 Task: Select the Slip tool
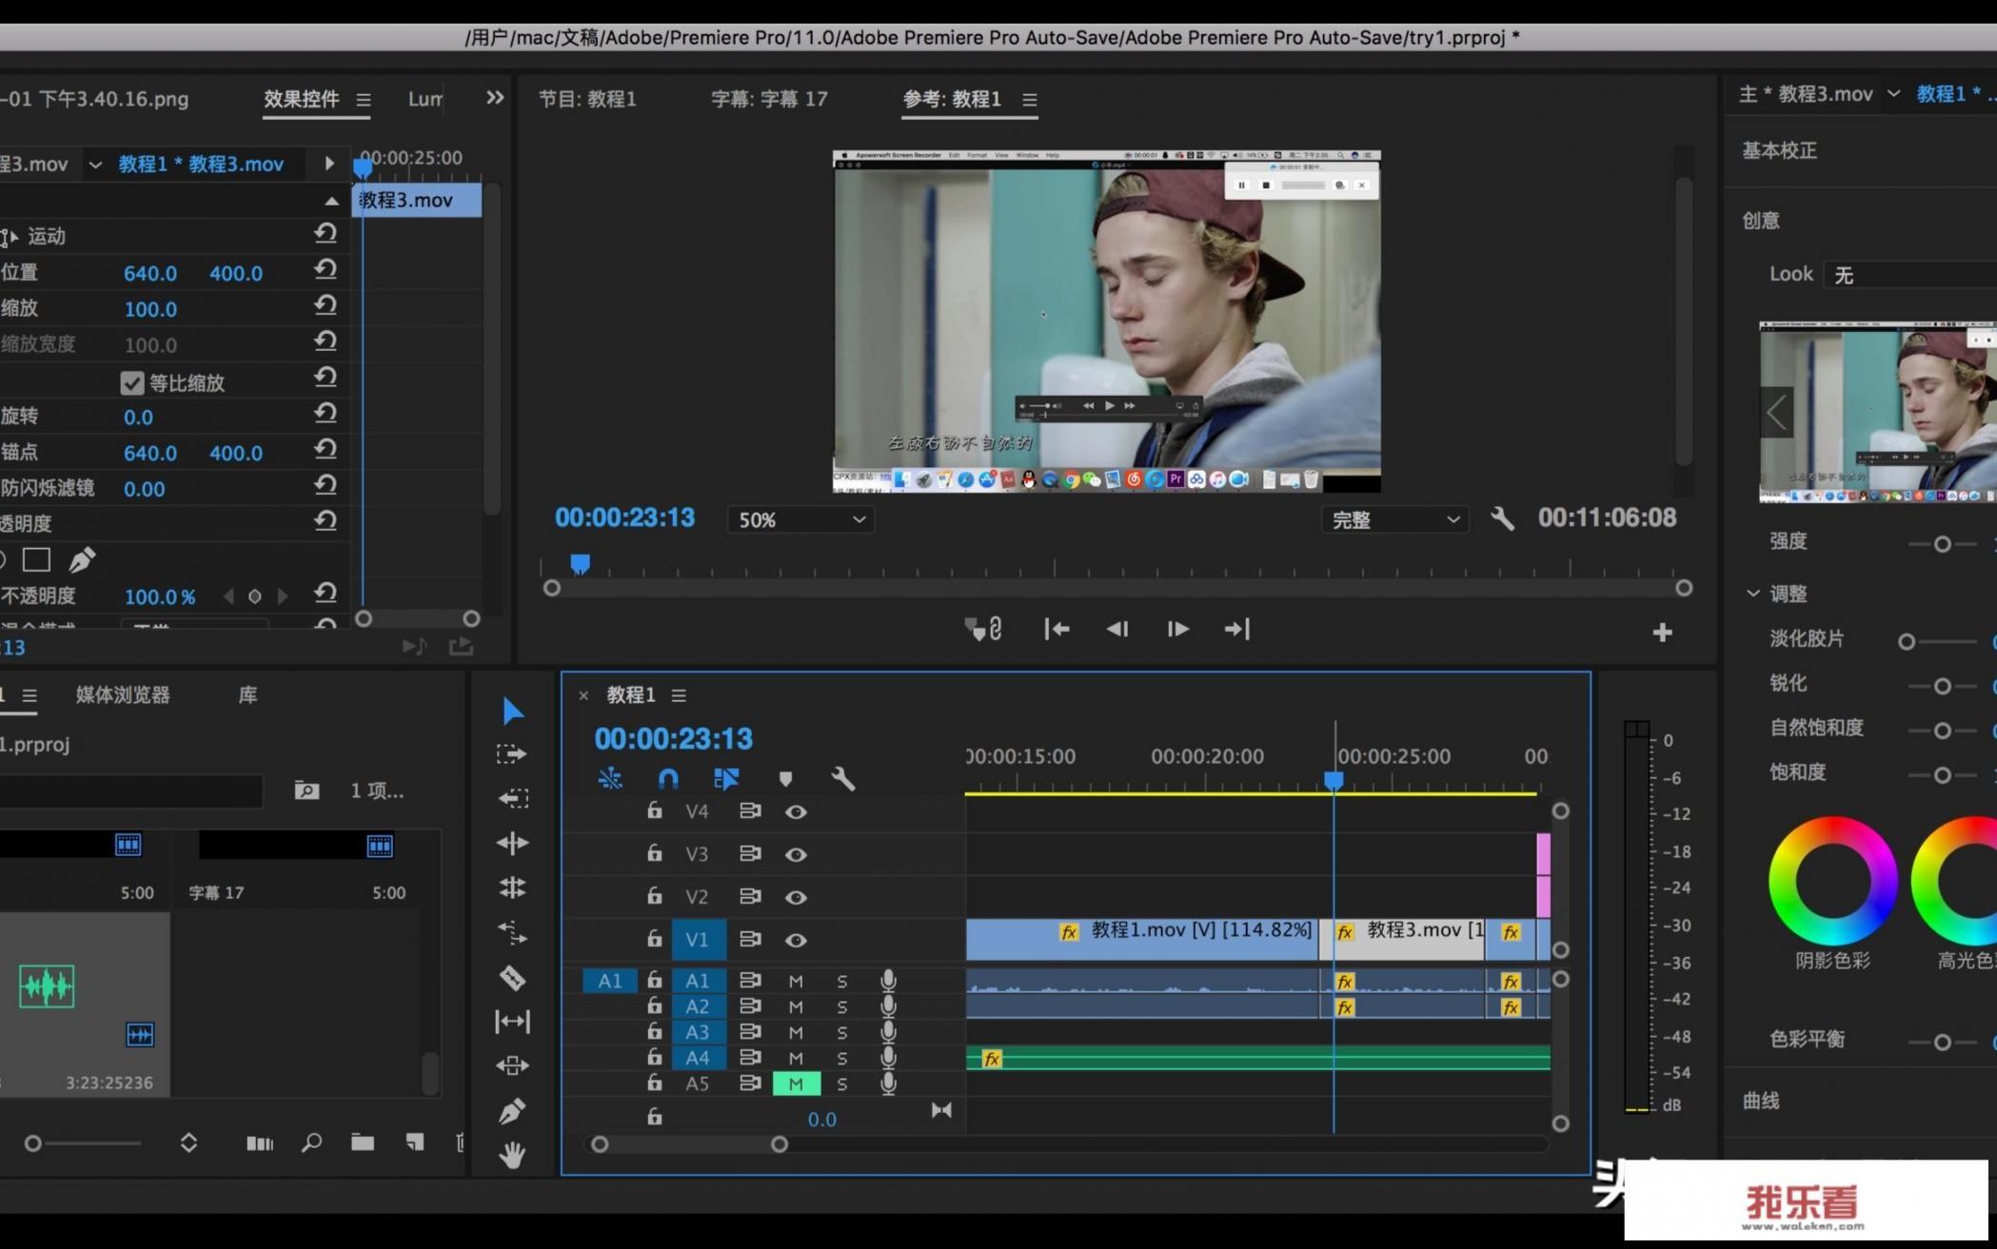point(512,1022)
